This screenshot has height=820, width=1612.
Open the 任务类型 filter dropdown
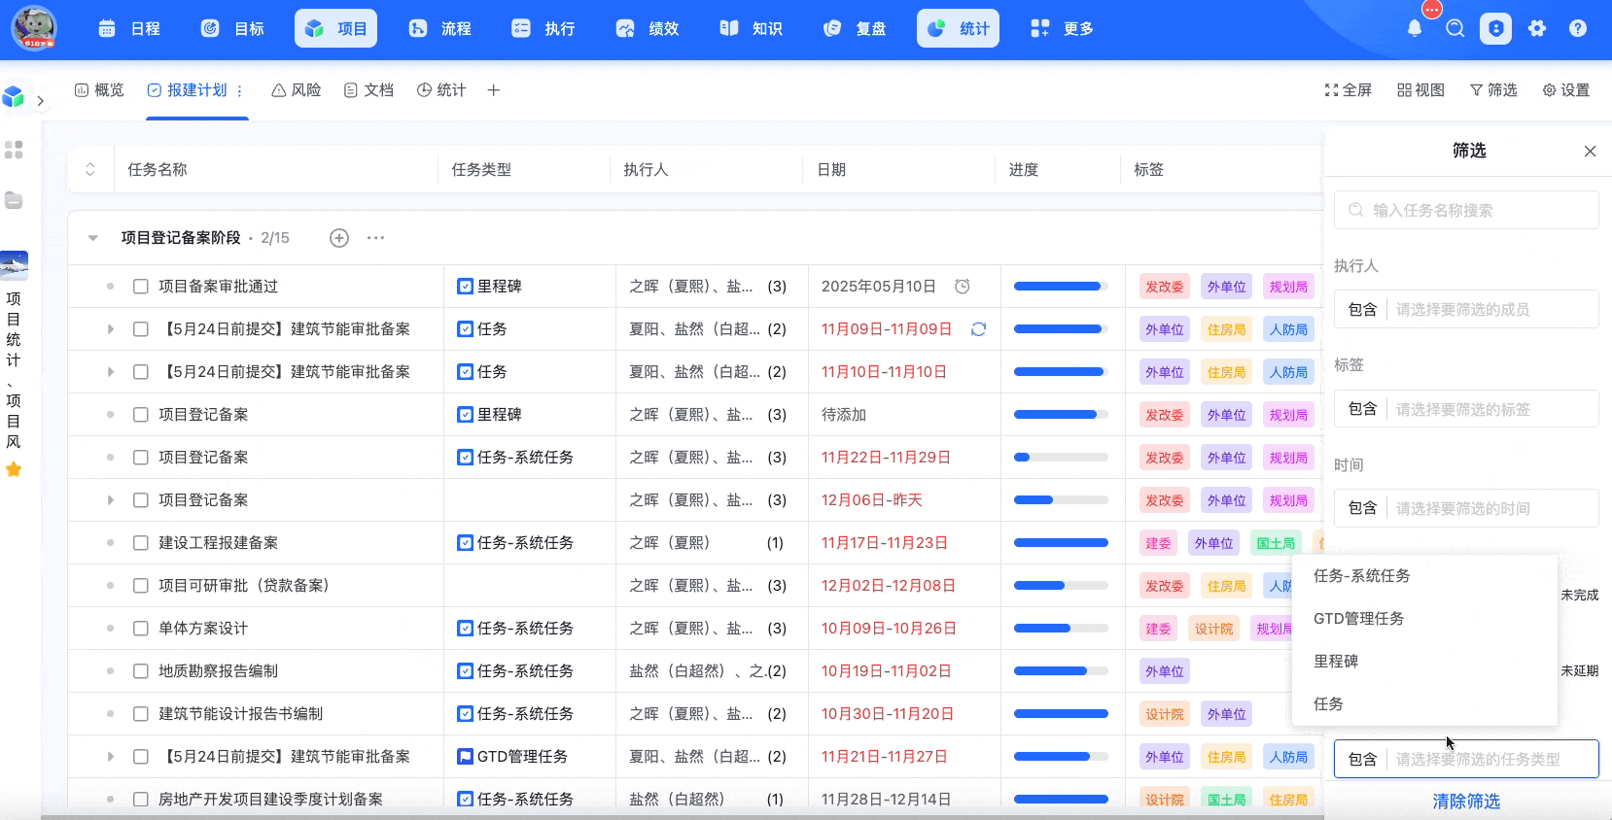click(1466, 759)
